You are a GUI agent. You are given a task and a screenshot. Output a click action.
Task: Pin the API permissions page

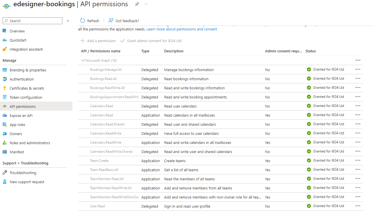pos(137,4)
